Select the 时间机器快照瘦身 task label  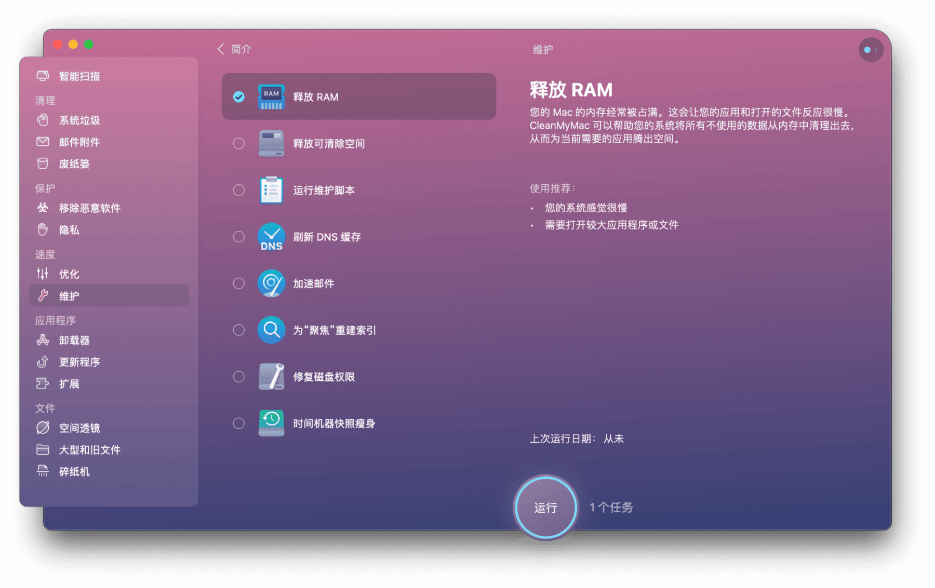334,423
